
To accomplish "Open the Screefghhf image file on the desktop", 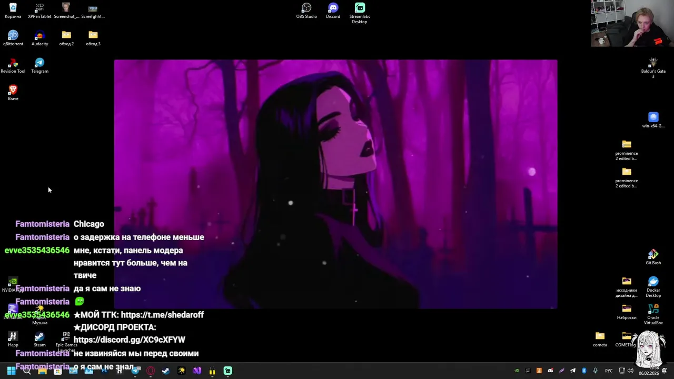I will tap(93, 11).
